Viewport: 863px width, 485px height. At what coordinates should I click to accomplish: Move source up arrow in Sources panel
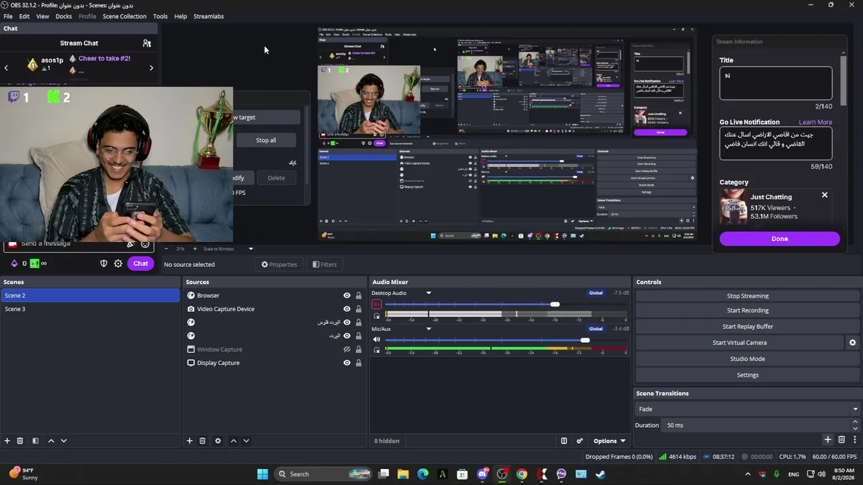[233, 441]
